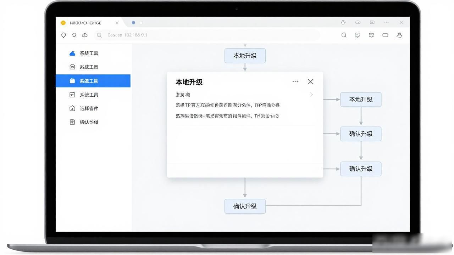The width and height of the screenshot is (454, 255).
Task: Click the heart badge icon in the toolbar
Action: pos(358,35)
